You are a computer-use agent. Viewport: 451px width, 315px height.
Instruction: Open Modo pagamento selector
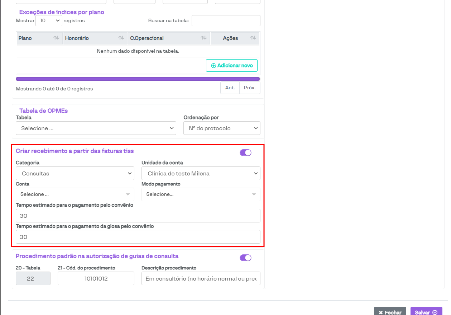[201, 194]
